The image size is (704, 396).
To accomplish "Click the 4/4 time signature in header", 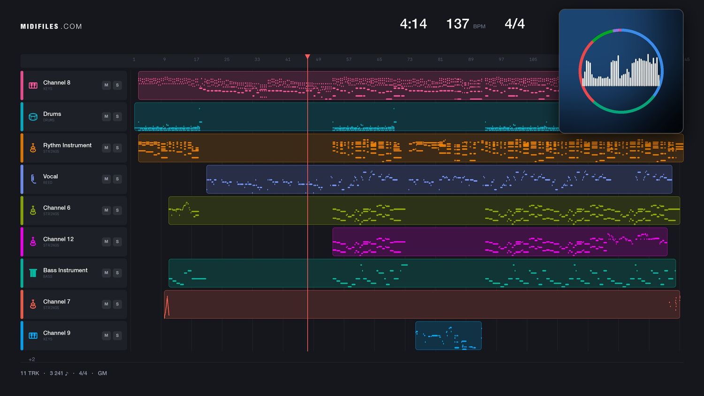I will 514,24.
